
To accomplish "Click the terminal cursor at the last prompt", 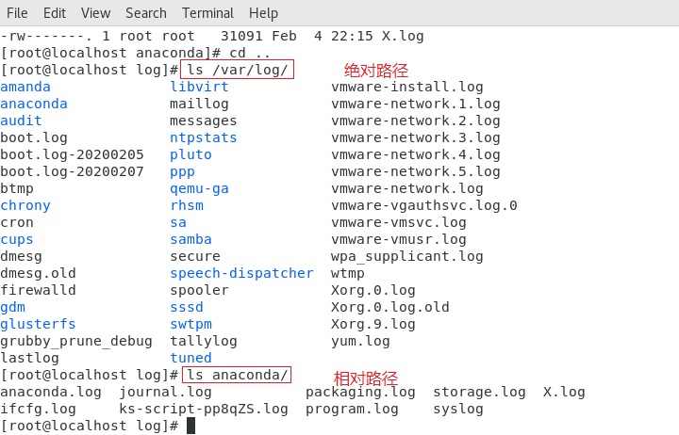I will [190, 426].
